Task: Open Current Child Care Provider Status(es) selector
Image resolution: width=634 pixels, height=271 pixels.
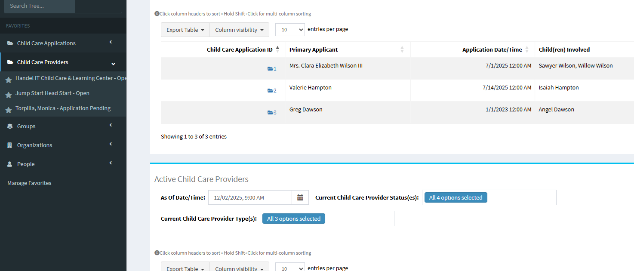Action: (x=489, y=197)
